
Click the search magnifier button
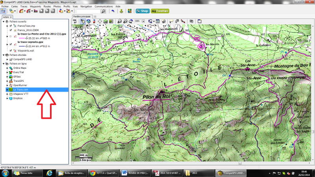[x=103, y=11]
